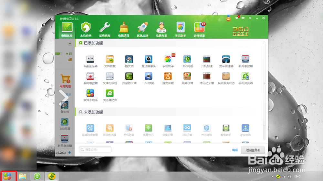Viewport: 323px width, 181px height.
Task: Open 鲁大师 from the left sidebar
Action: pos(65,107)
